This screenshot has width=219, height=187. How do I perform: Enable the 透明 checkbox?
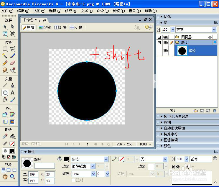click(x=73, y=180)
